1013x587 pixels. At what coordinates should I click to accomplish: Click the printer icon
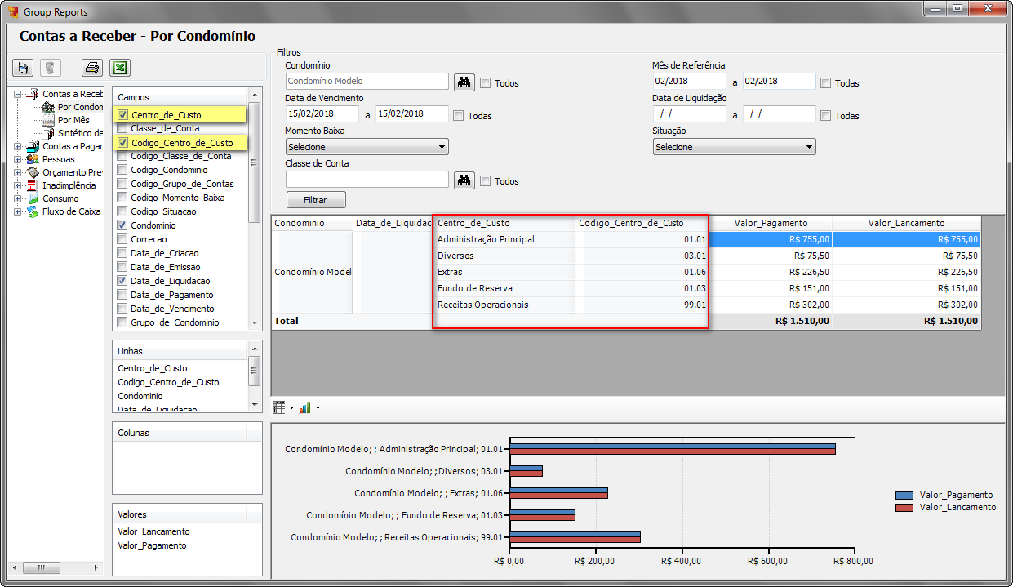(92, 68)
